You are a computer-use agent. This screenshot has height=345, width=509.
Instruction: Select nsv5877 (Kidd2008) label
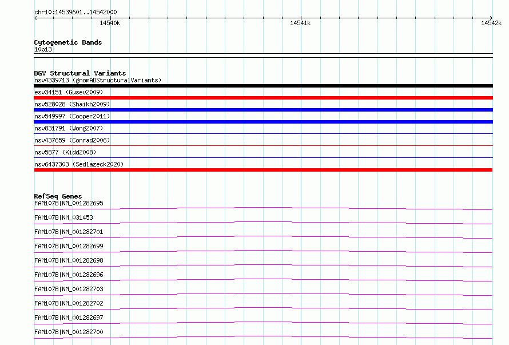click(x=65, y=152)
